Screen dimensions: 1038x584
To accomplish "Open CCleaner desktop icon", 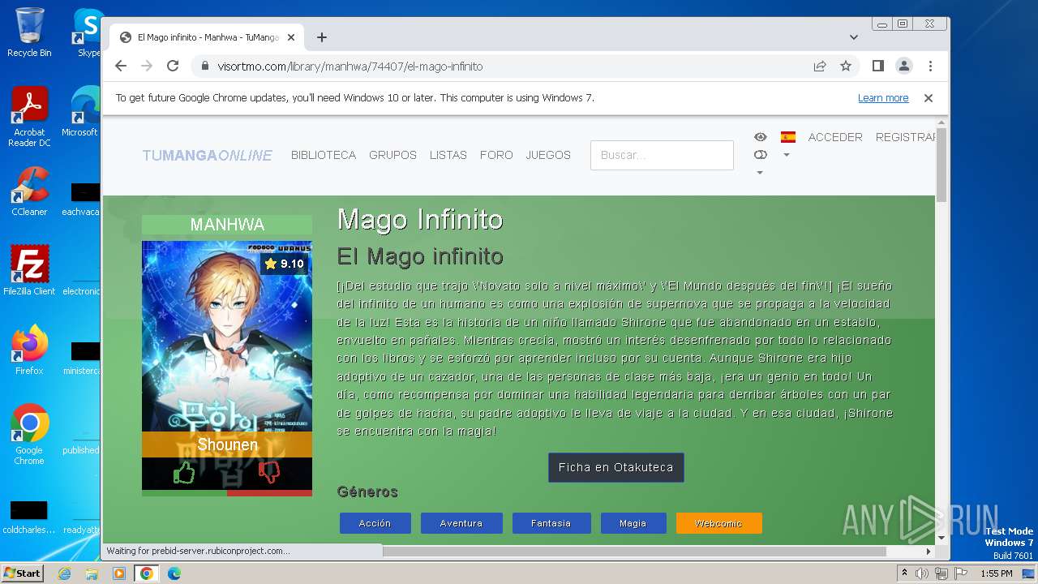I will [x=29, y=191].
